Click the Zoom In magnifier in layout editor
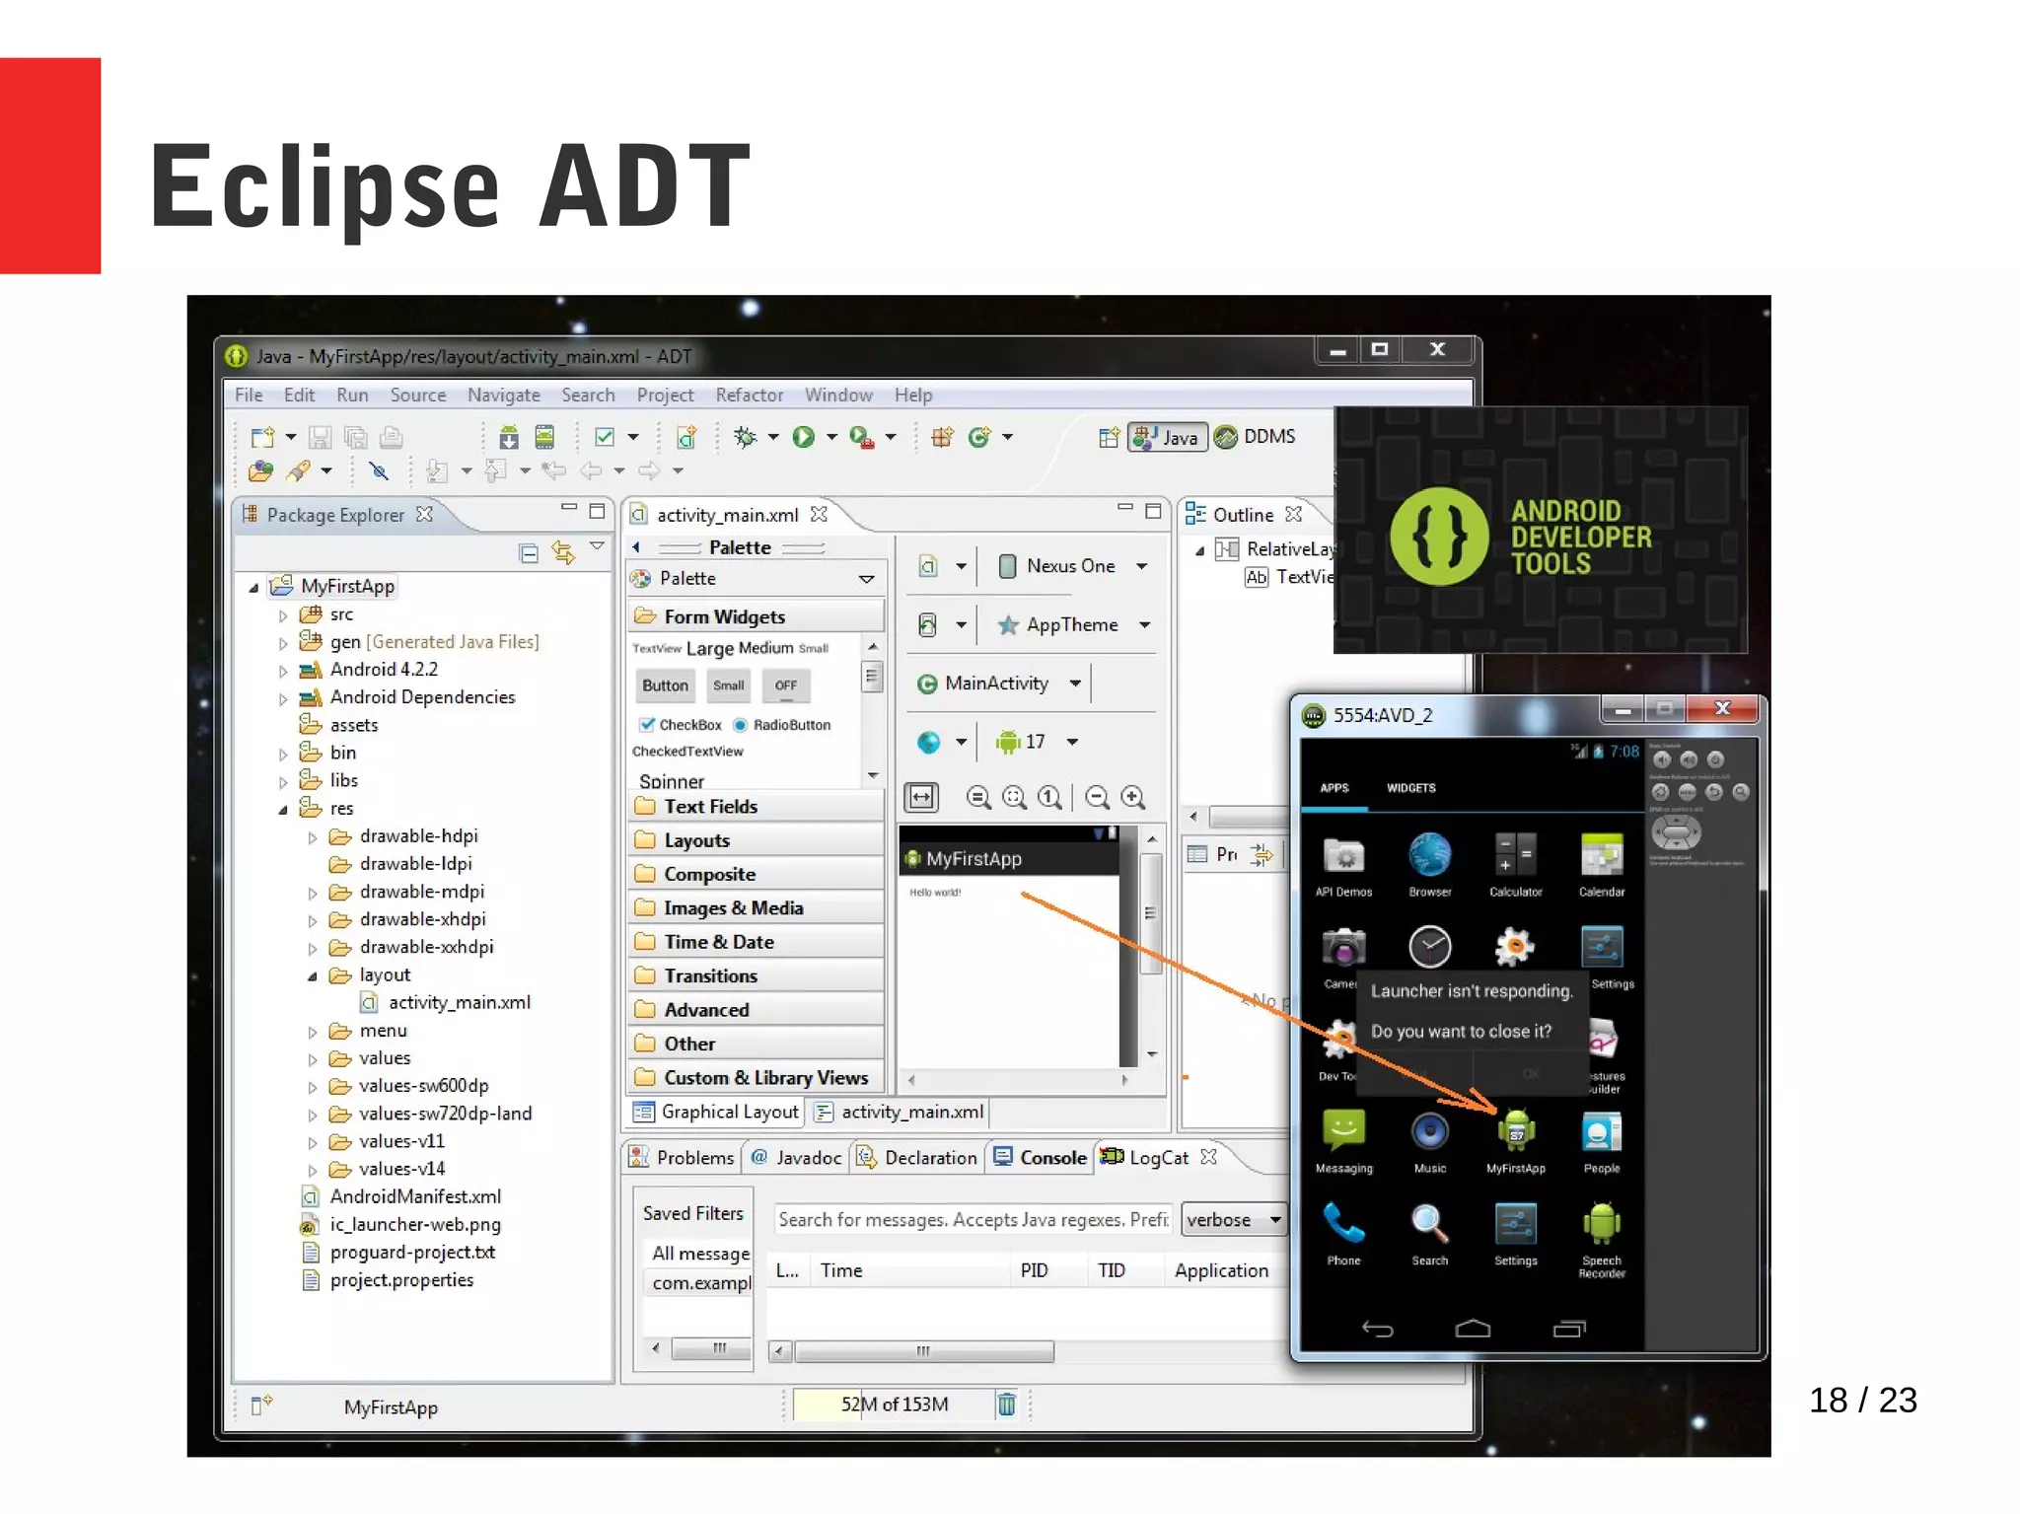This screenshot has height=1514, width=2020. (x=1133, y=797)
